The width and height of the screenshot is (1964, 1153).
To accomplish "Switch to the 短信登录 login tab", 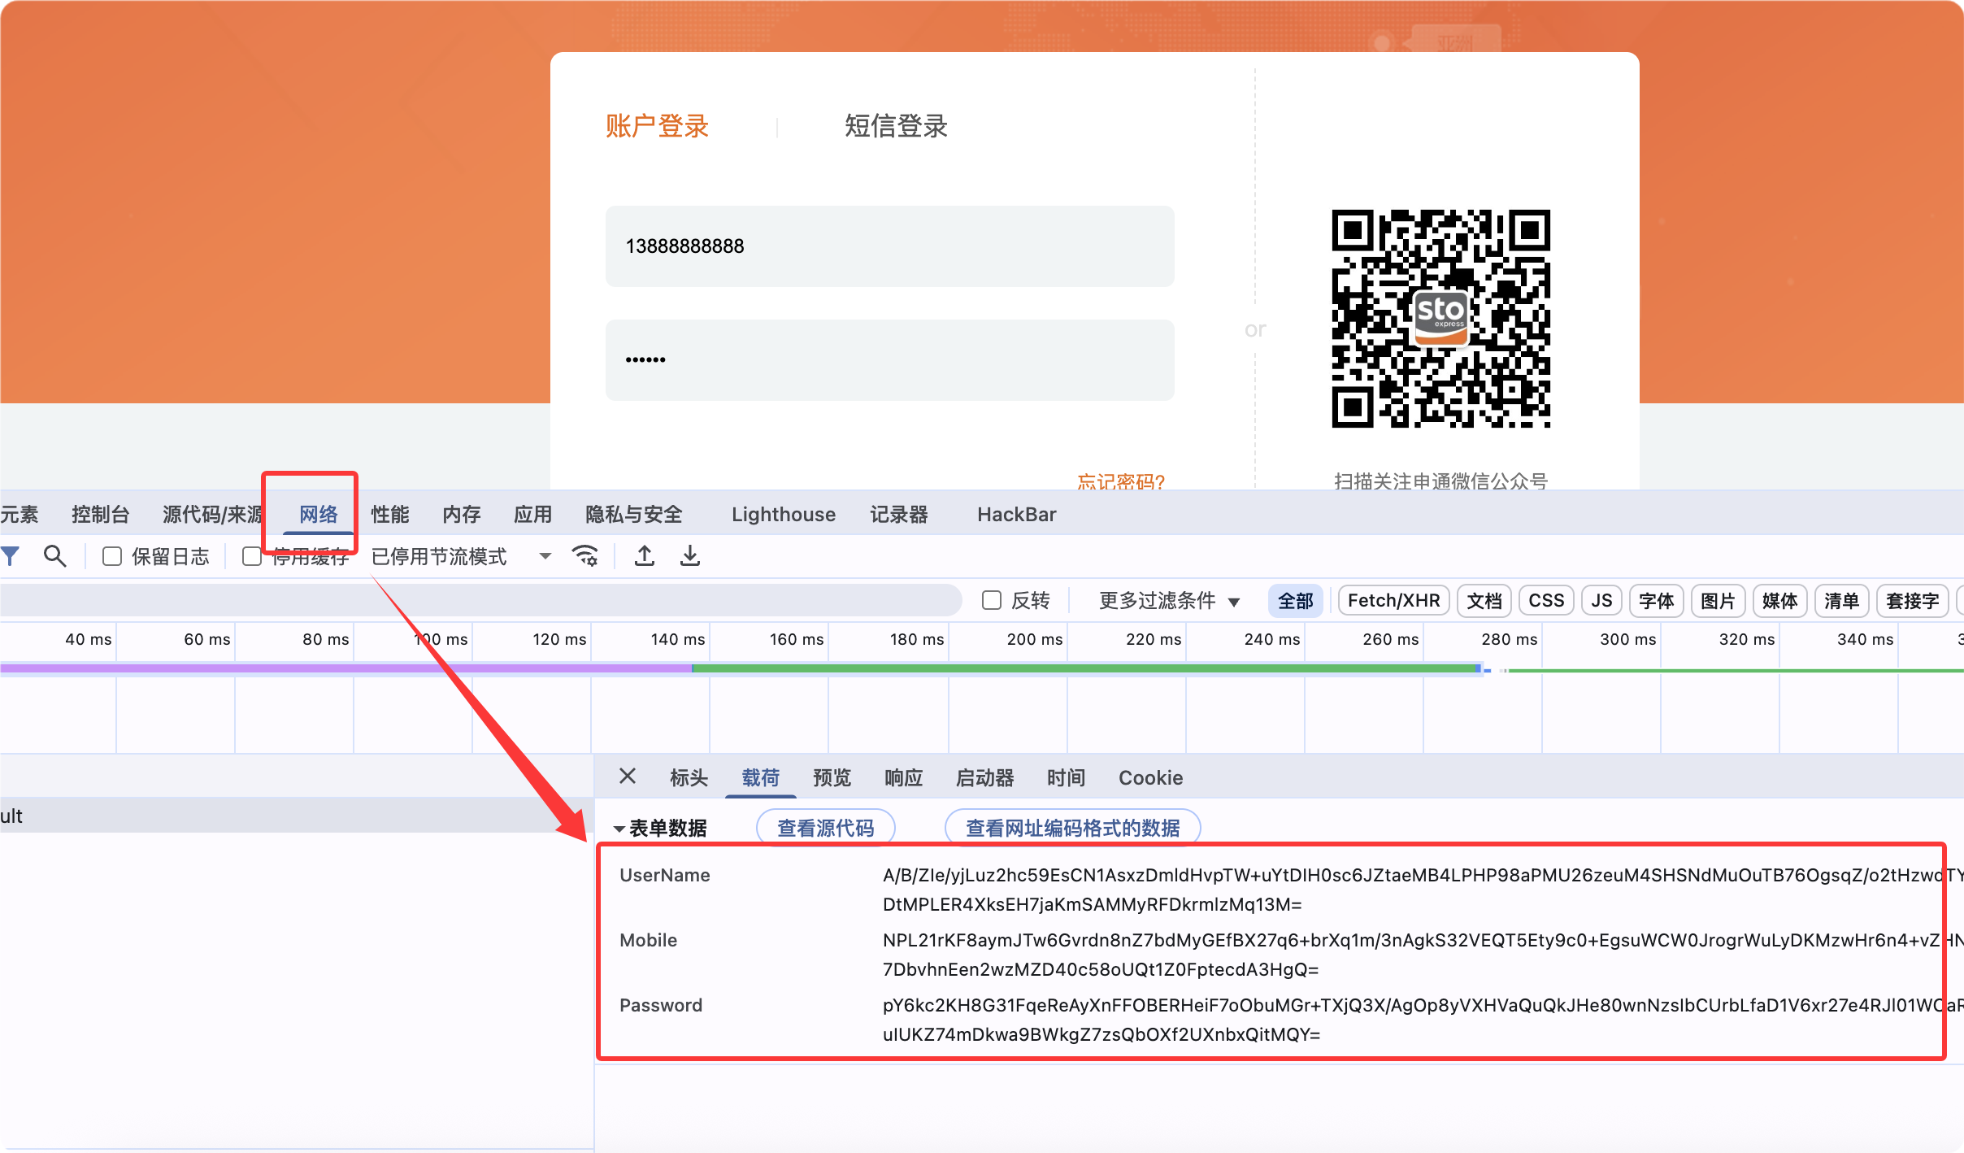I will [x=894, y=125].
